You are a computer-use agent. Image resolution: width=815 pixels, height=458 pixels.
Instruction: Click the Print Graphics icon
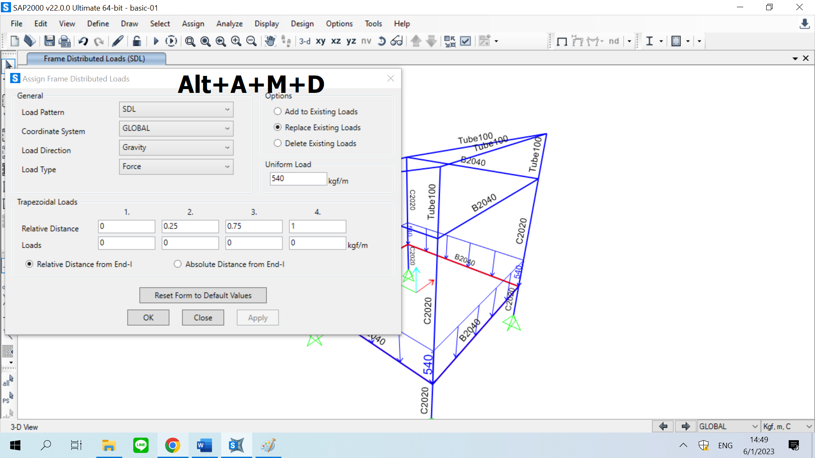(x=65, y=41)
